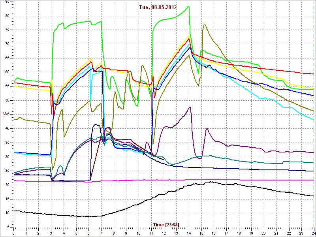
Task: Click the chart date title 'Tue, 08.05.2012'
Action: click(158, 8)
